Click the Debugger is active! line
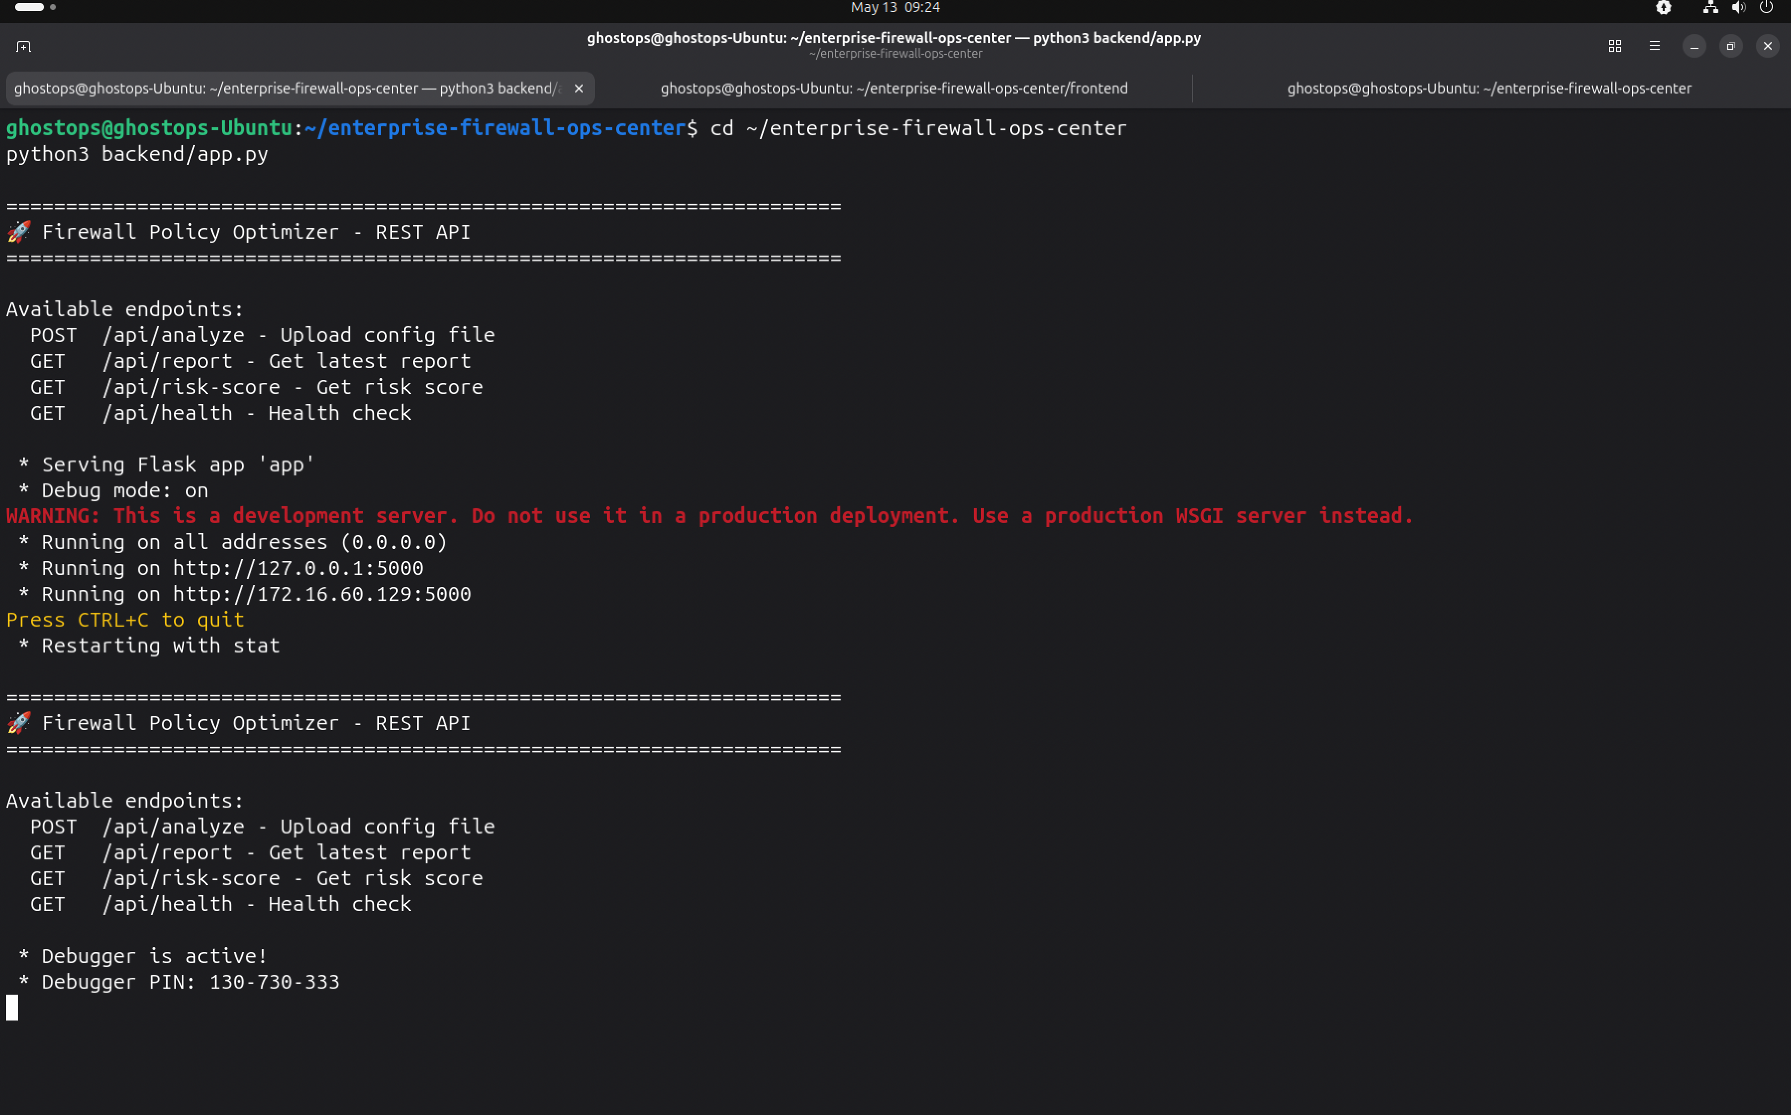Screen dimensions: 1791x1115 click(143, 956)
